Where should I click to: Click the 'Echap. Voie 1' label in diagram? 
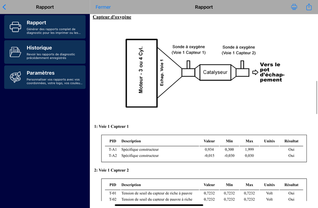162,73
